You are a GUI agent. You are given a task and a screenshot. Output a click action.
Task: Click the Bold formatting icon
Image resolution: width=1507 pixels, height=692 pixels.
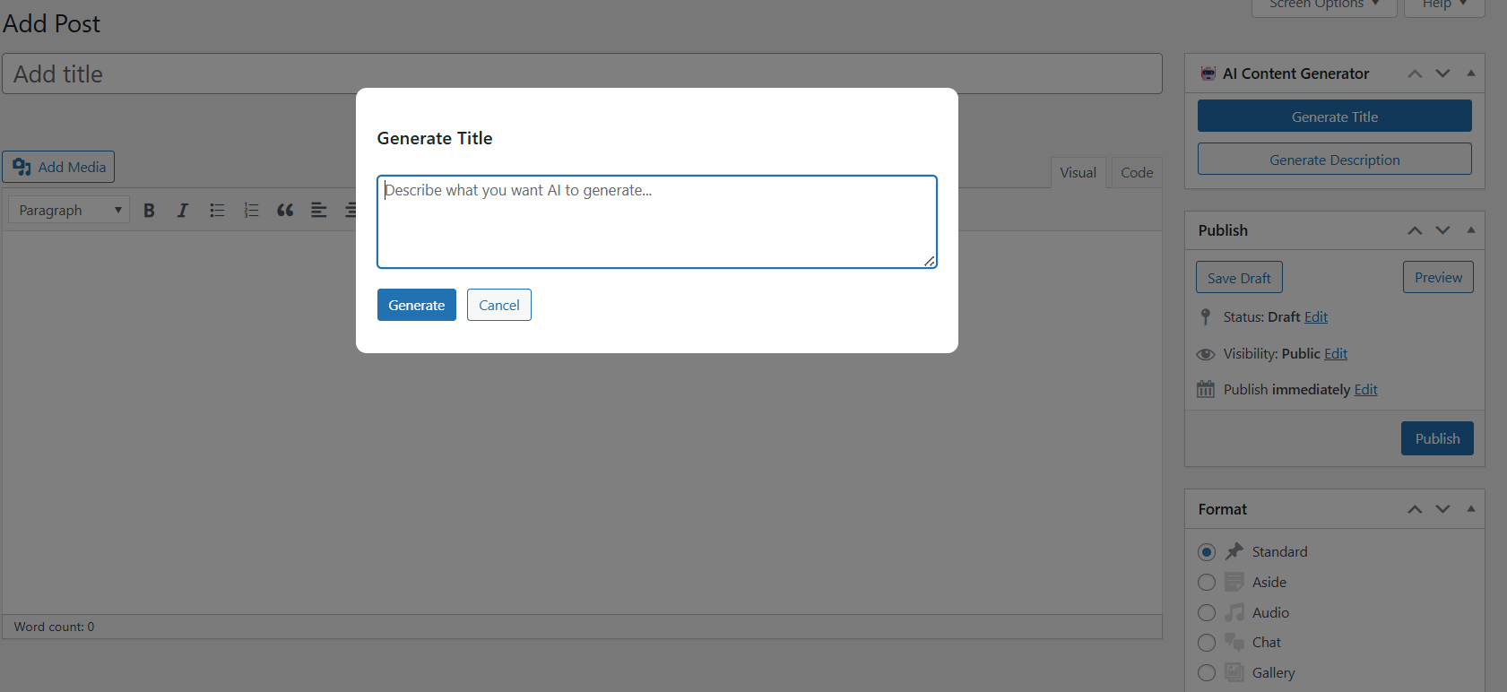click(x=149, y=211)
